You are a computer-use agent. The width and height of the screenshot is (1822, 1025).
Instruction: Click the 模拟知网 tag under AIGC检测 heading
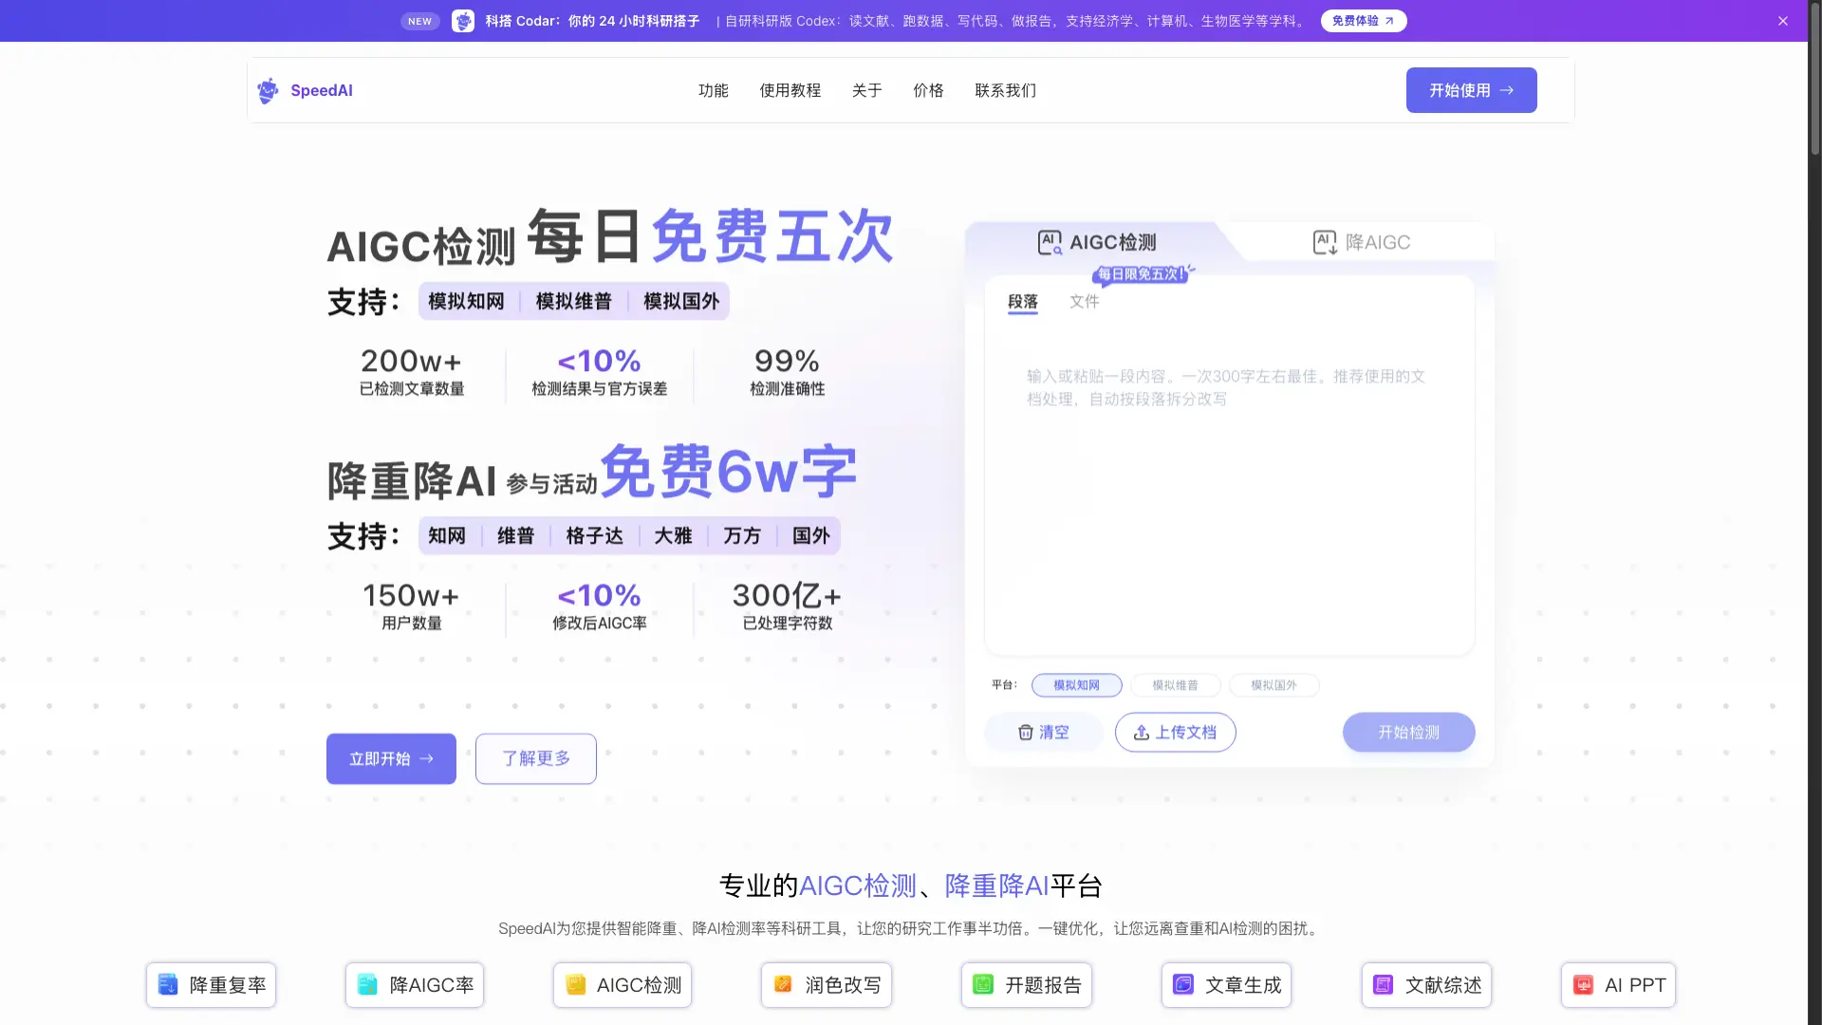coord(466,302)
